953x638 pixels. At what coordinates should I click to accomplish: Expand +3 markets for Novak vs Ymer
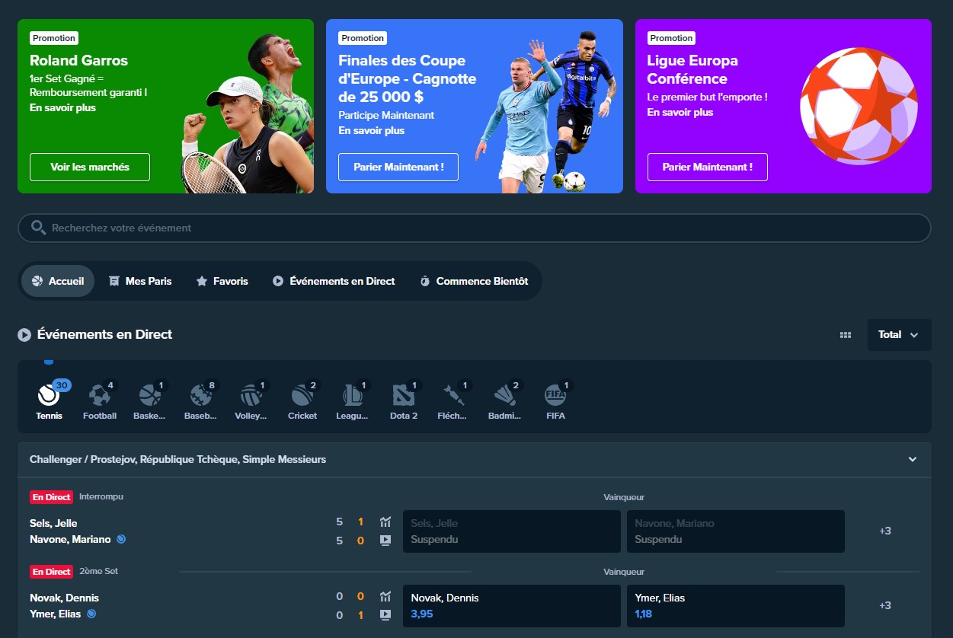tap(885, 605)
